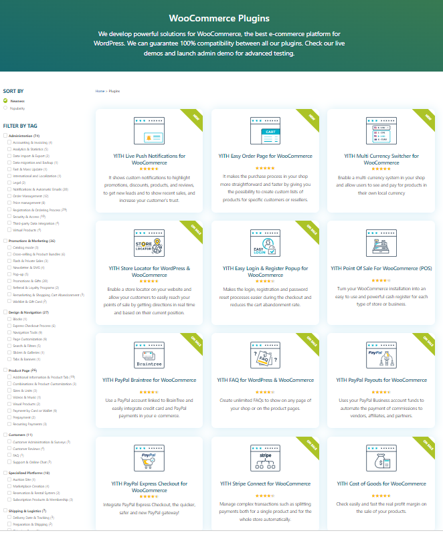
Task: Click ON SALE ribbon on Cost of Goods card
Action: (x=428, y=445)
